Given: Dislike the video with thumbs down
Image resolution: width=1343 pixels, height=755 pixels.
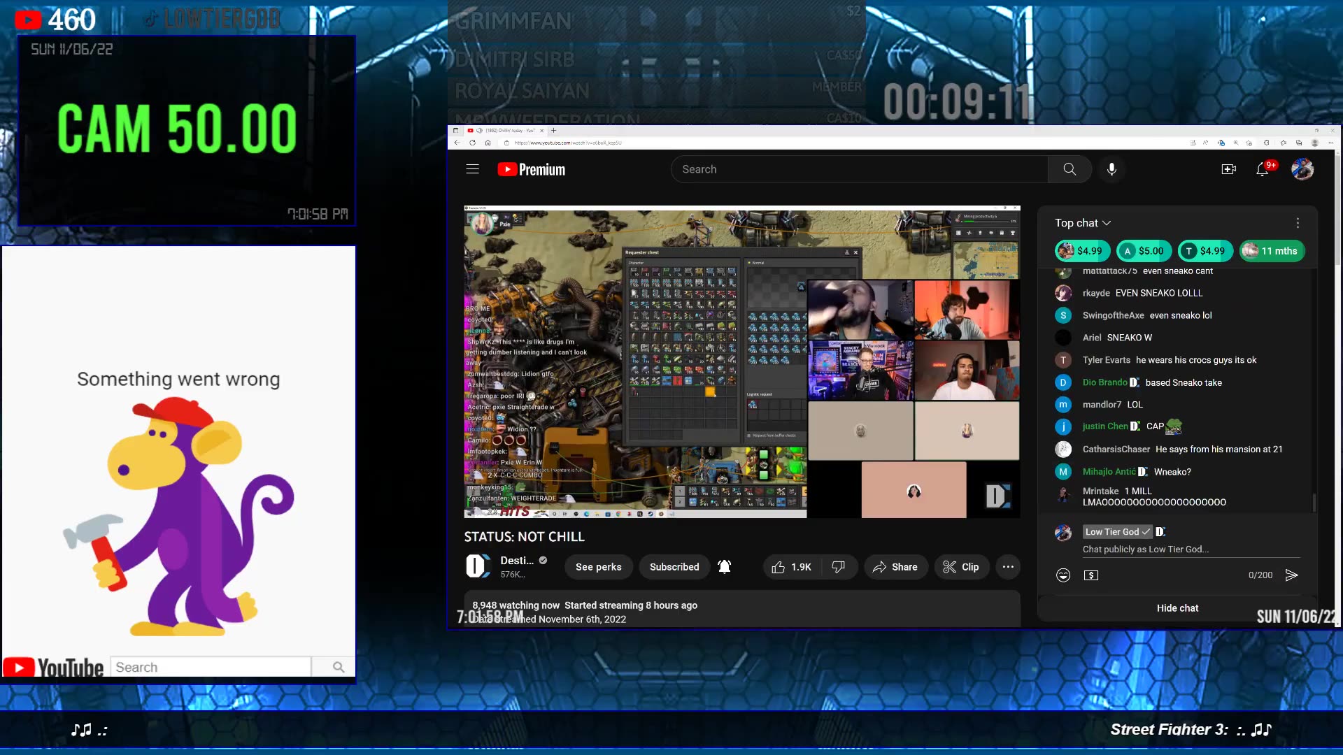Looking at the screenshot, I should pos(839,567).
